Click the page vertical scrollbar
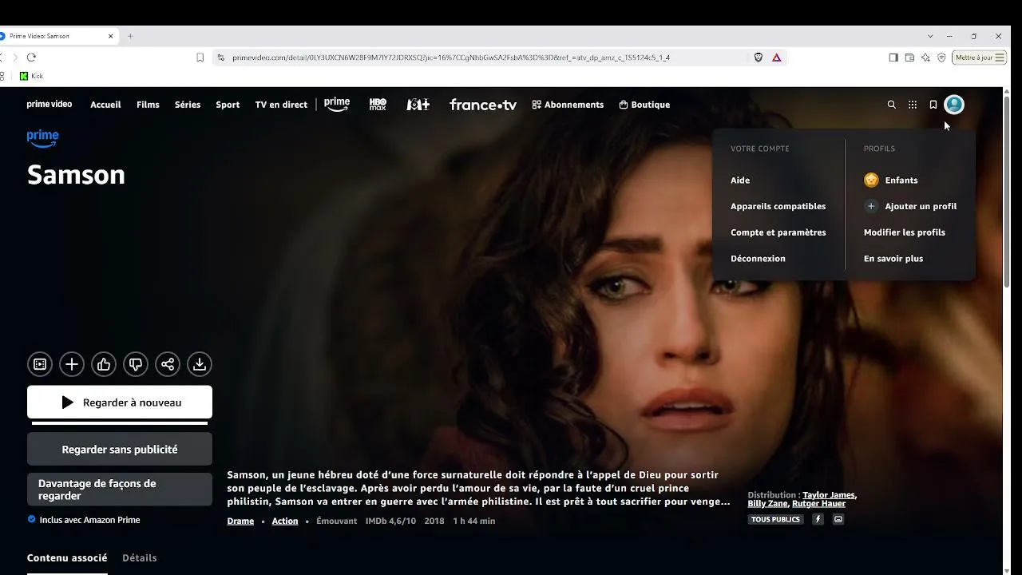This screenshot has height=575, width=1022. [x=1007, y=192]
